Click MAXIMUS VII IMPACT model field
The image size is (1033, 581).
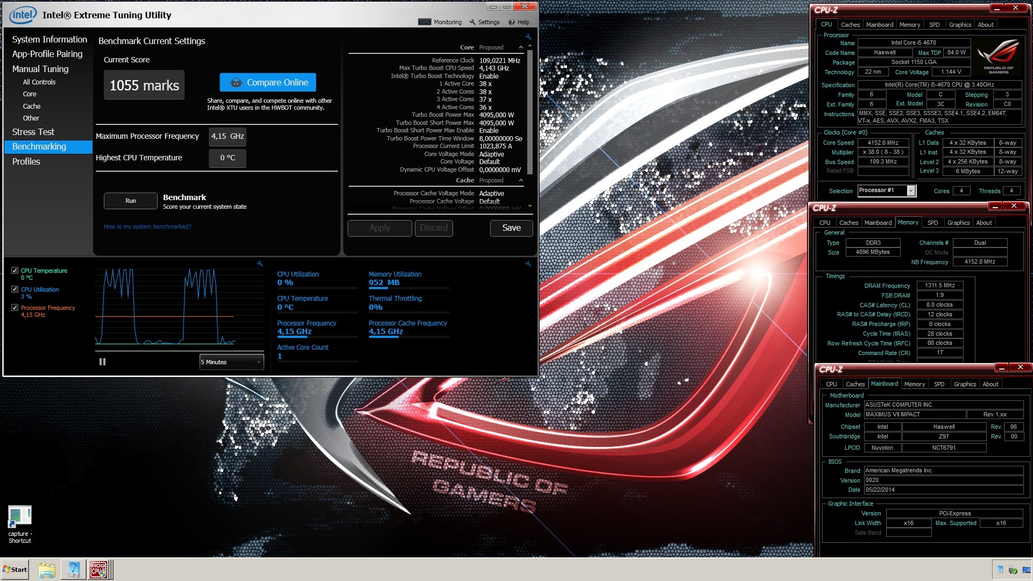coord(915,415)
